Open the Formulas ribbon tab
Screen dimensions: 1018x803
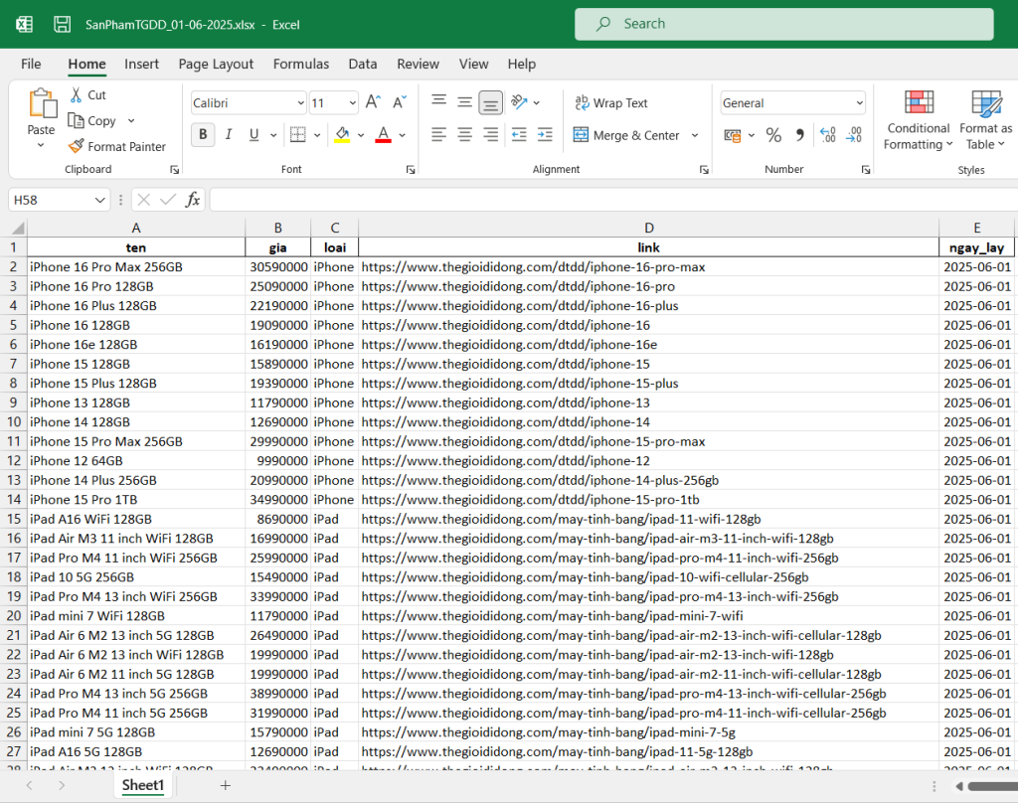click(301, 64)
